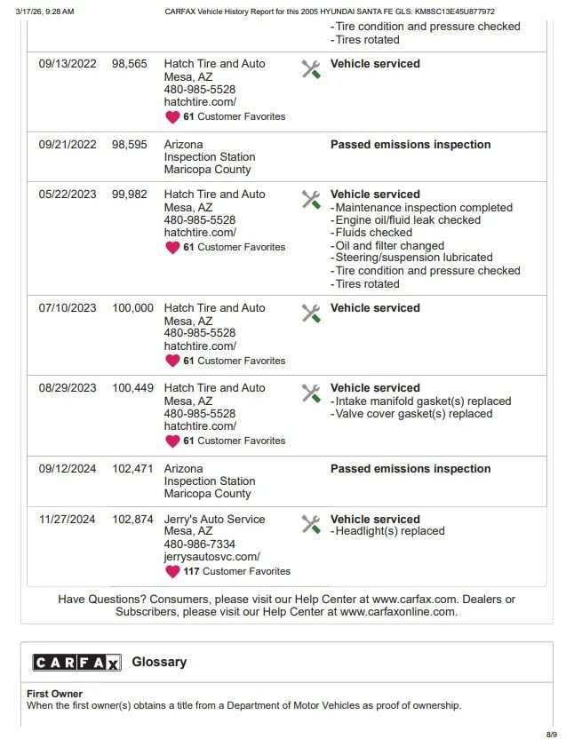Click Hatch Tire and Auto name on 07/10/2023
574x747 pixels.
point(214,307)
